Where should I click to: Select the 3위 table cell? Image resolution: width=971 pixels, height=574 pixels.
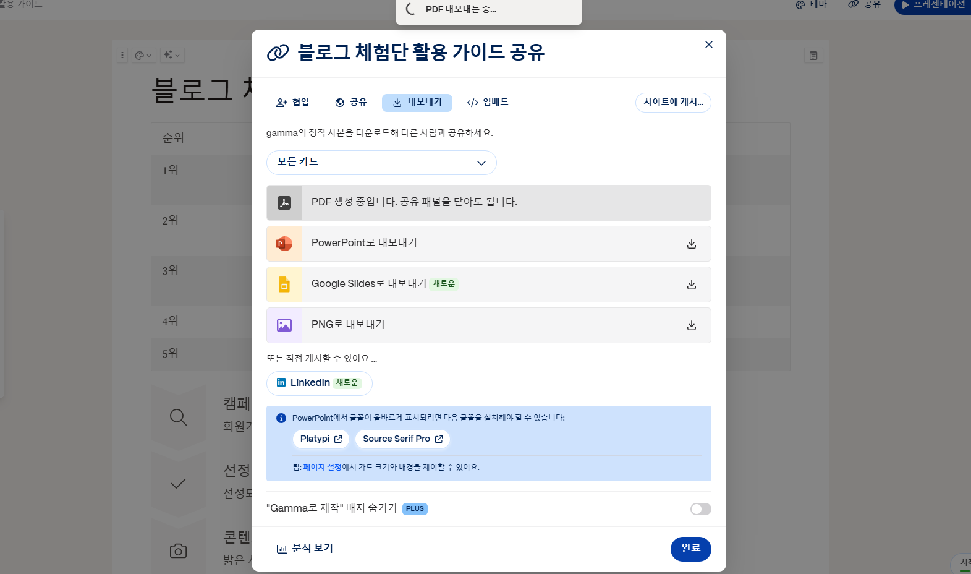click(170, 270)
